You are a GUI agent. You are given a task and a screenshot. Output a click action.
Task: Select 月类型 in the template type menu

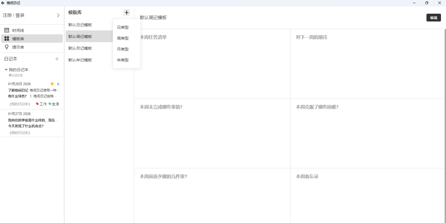pos(123,49)
